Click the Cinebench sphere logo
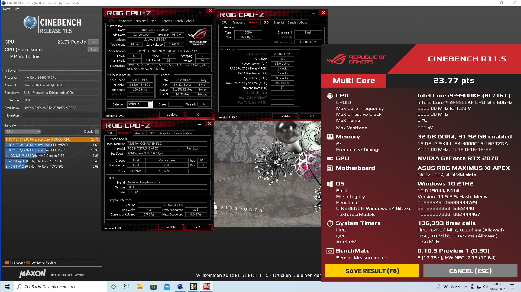This screenshot has width=521, height=292. pos(30,22)
